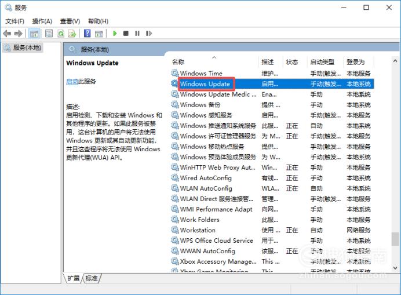Select Windows 预览体验成员服务 row

coord(272,157)
